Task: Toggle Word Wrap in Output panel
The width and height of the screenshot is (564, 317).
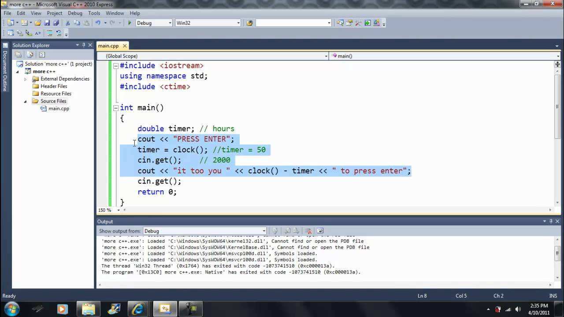Action: click(320, 231)
